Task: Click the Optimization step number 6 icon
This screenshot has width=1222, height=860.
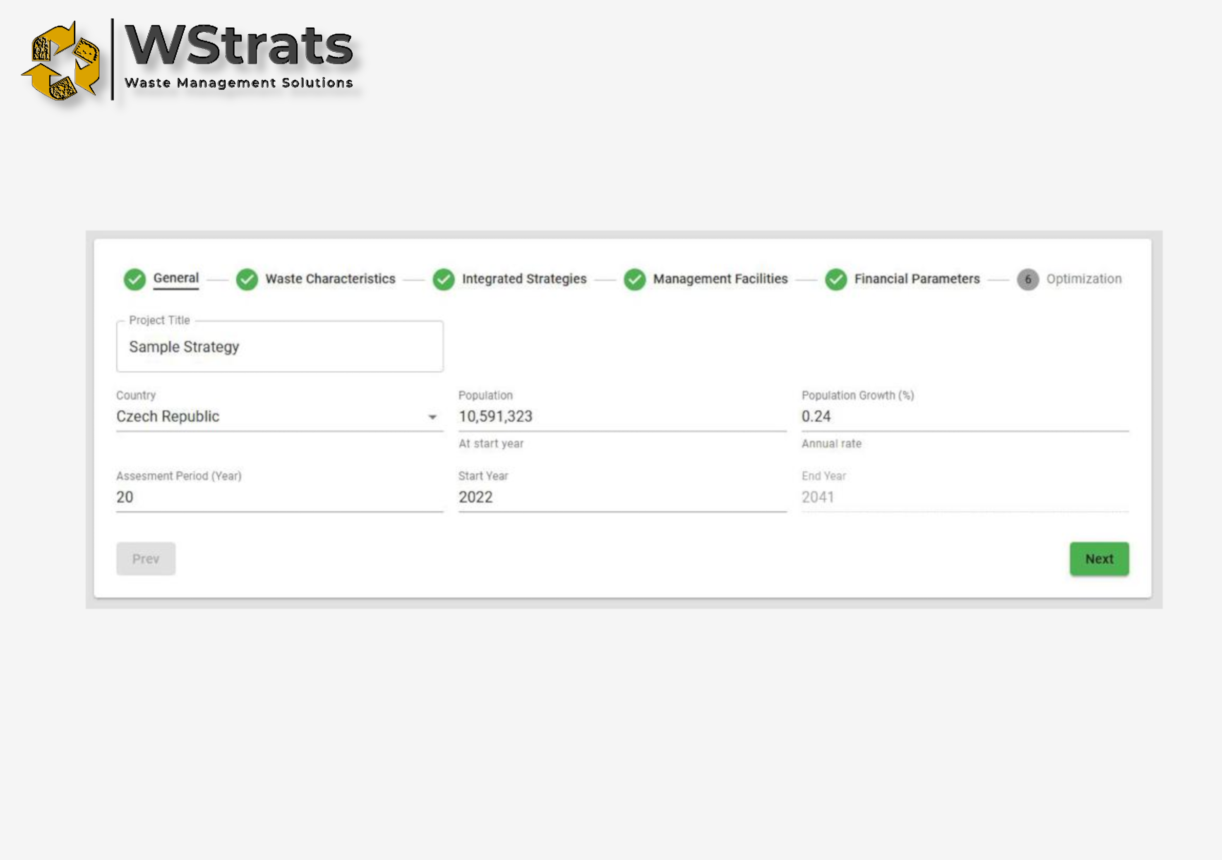Action: pyautogui.click(x=1028, y=279)
